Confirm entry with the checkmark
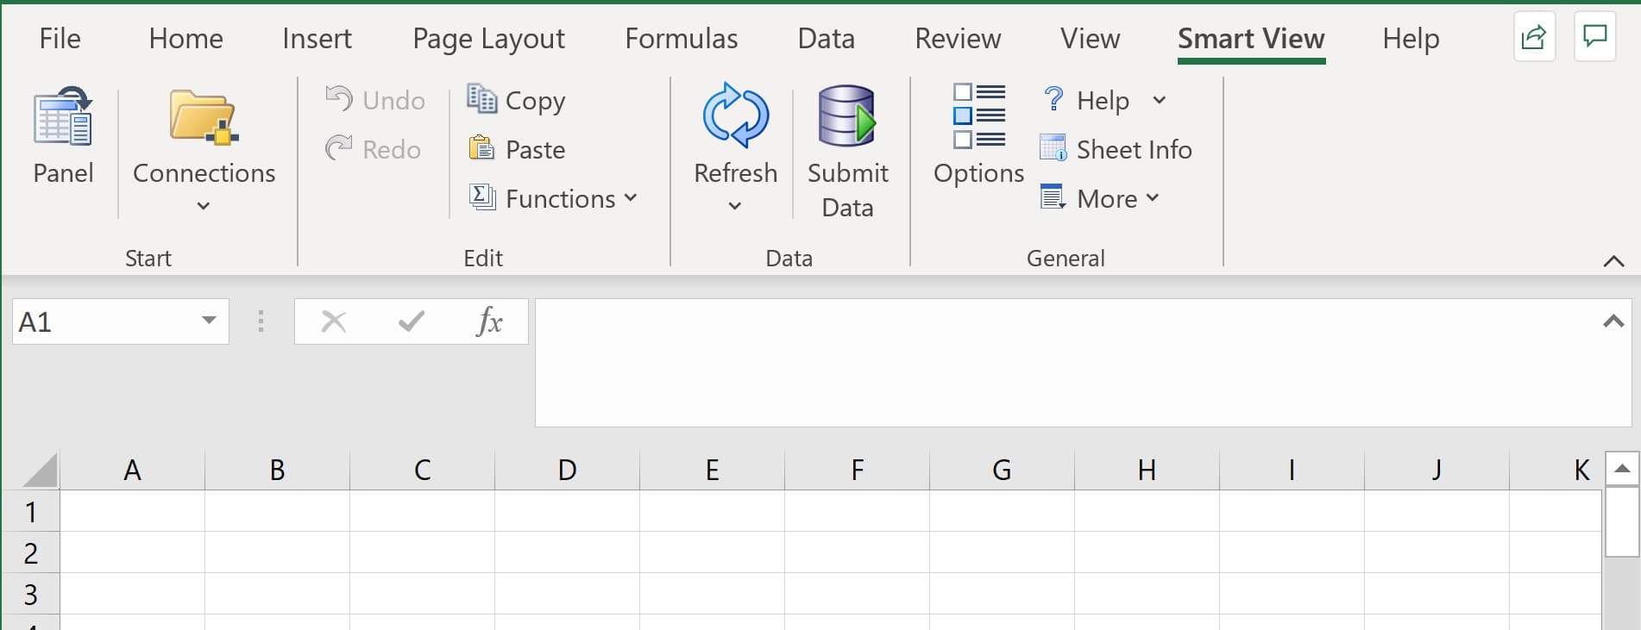 (x=412, y=321)
